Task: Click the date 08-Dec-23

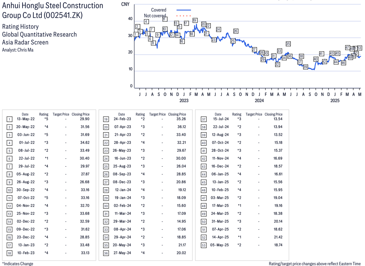Action: tap(122, 182)
